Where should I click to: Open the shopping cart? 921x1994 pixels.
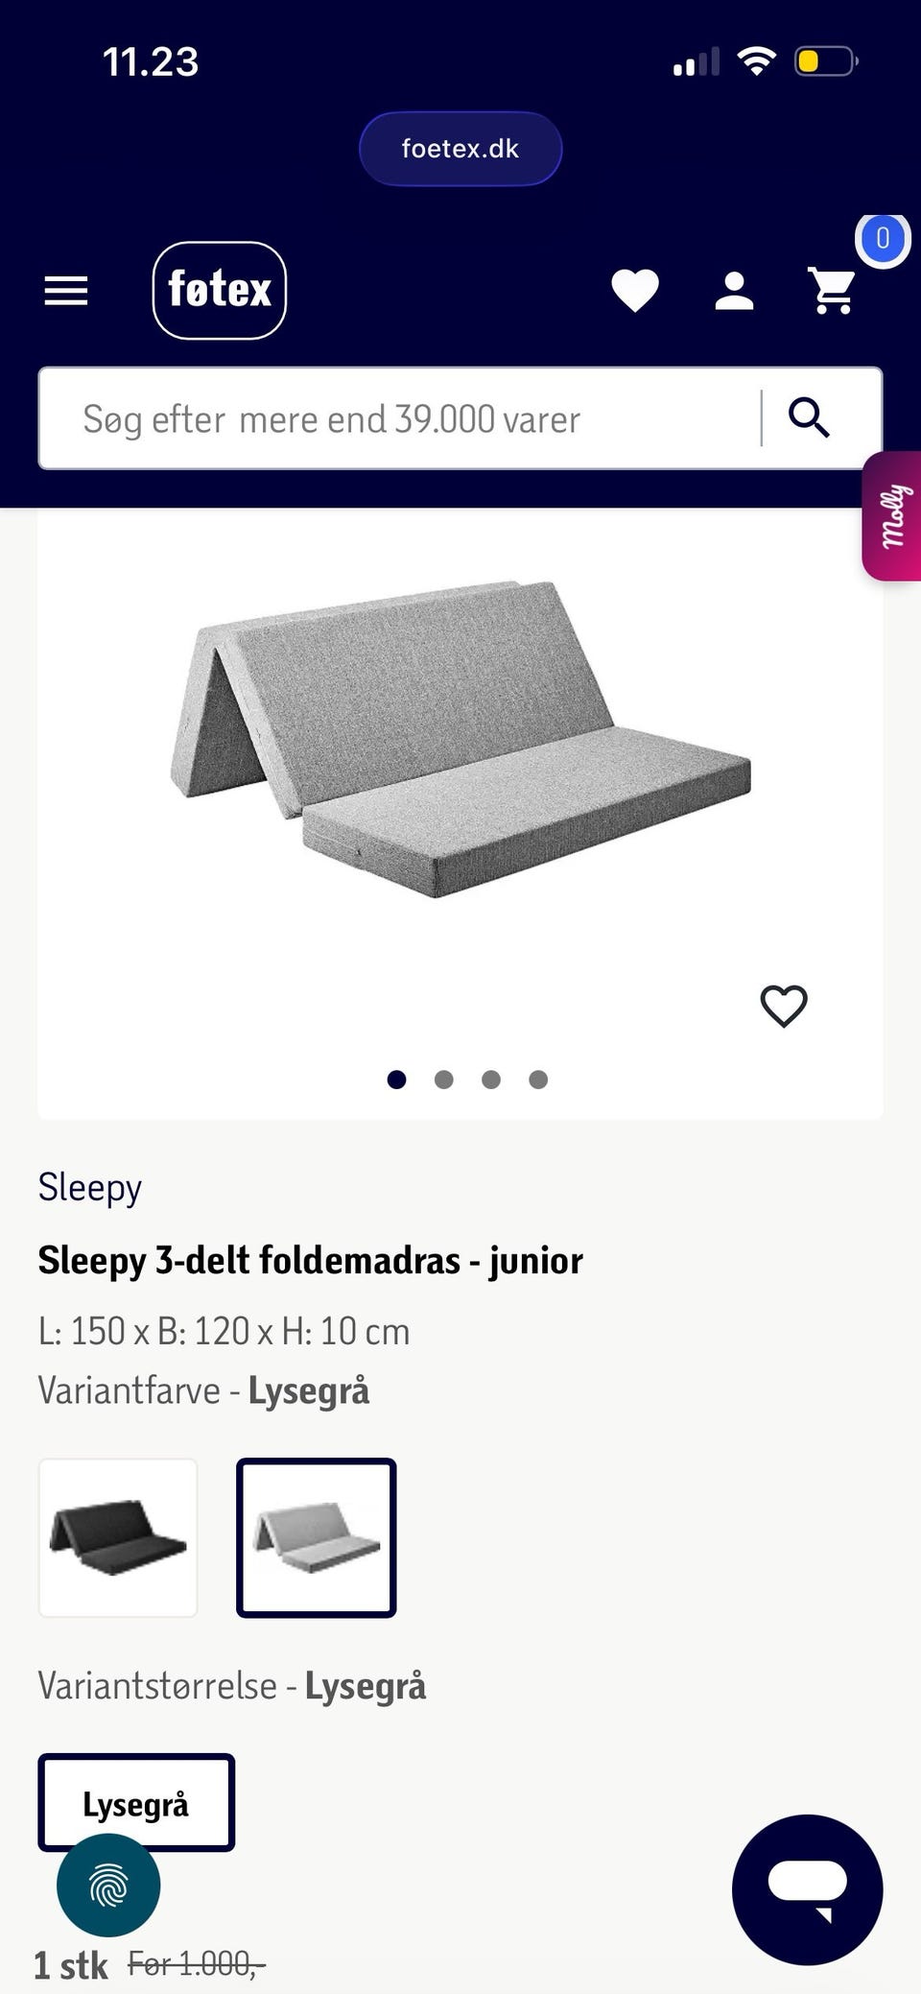(x=833, y=290)
